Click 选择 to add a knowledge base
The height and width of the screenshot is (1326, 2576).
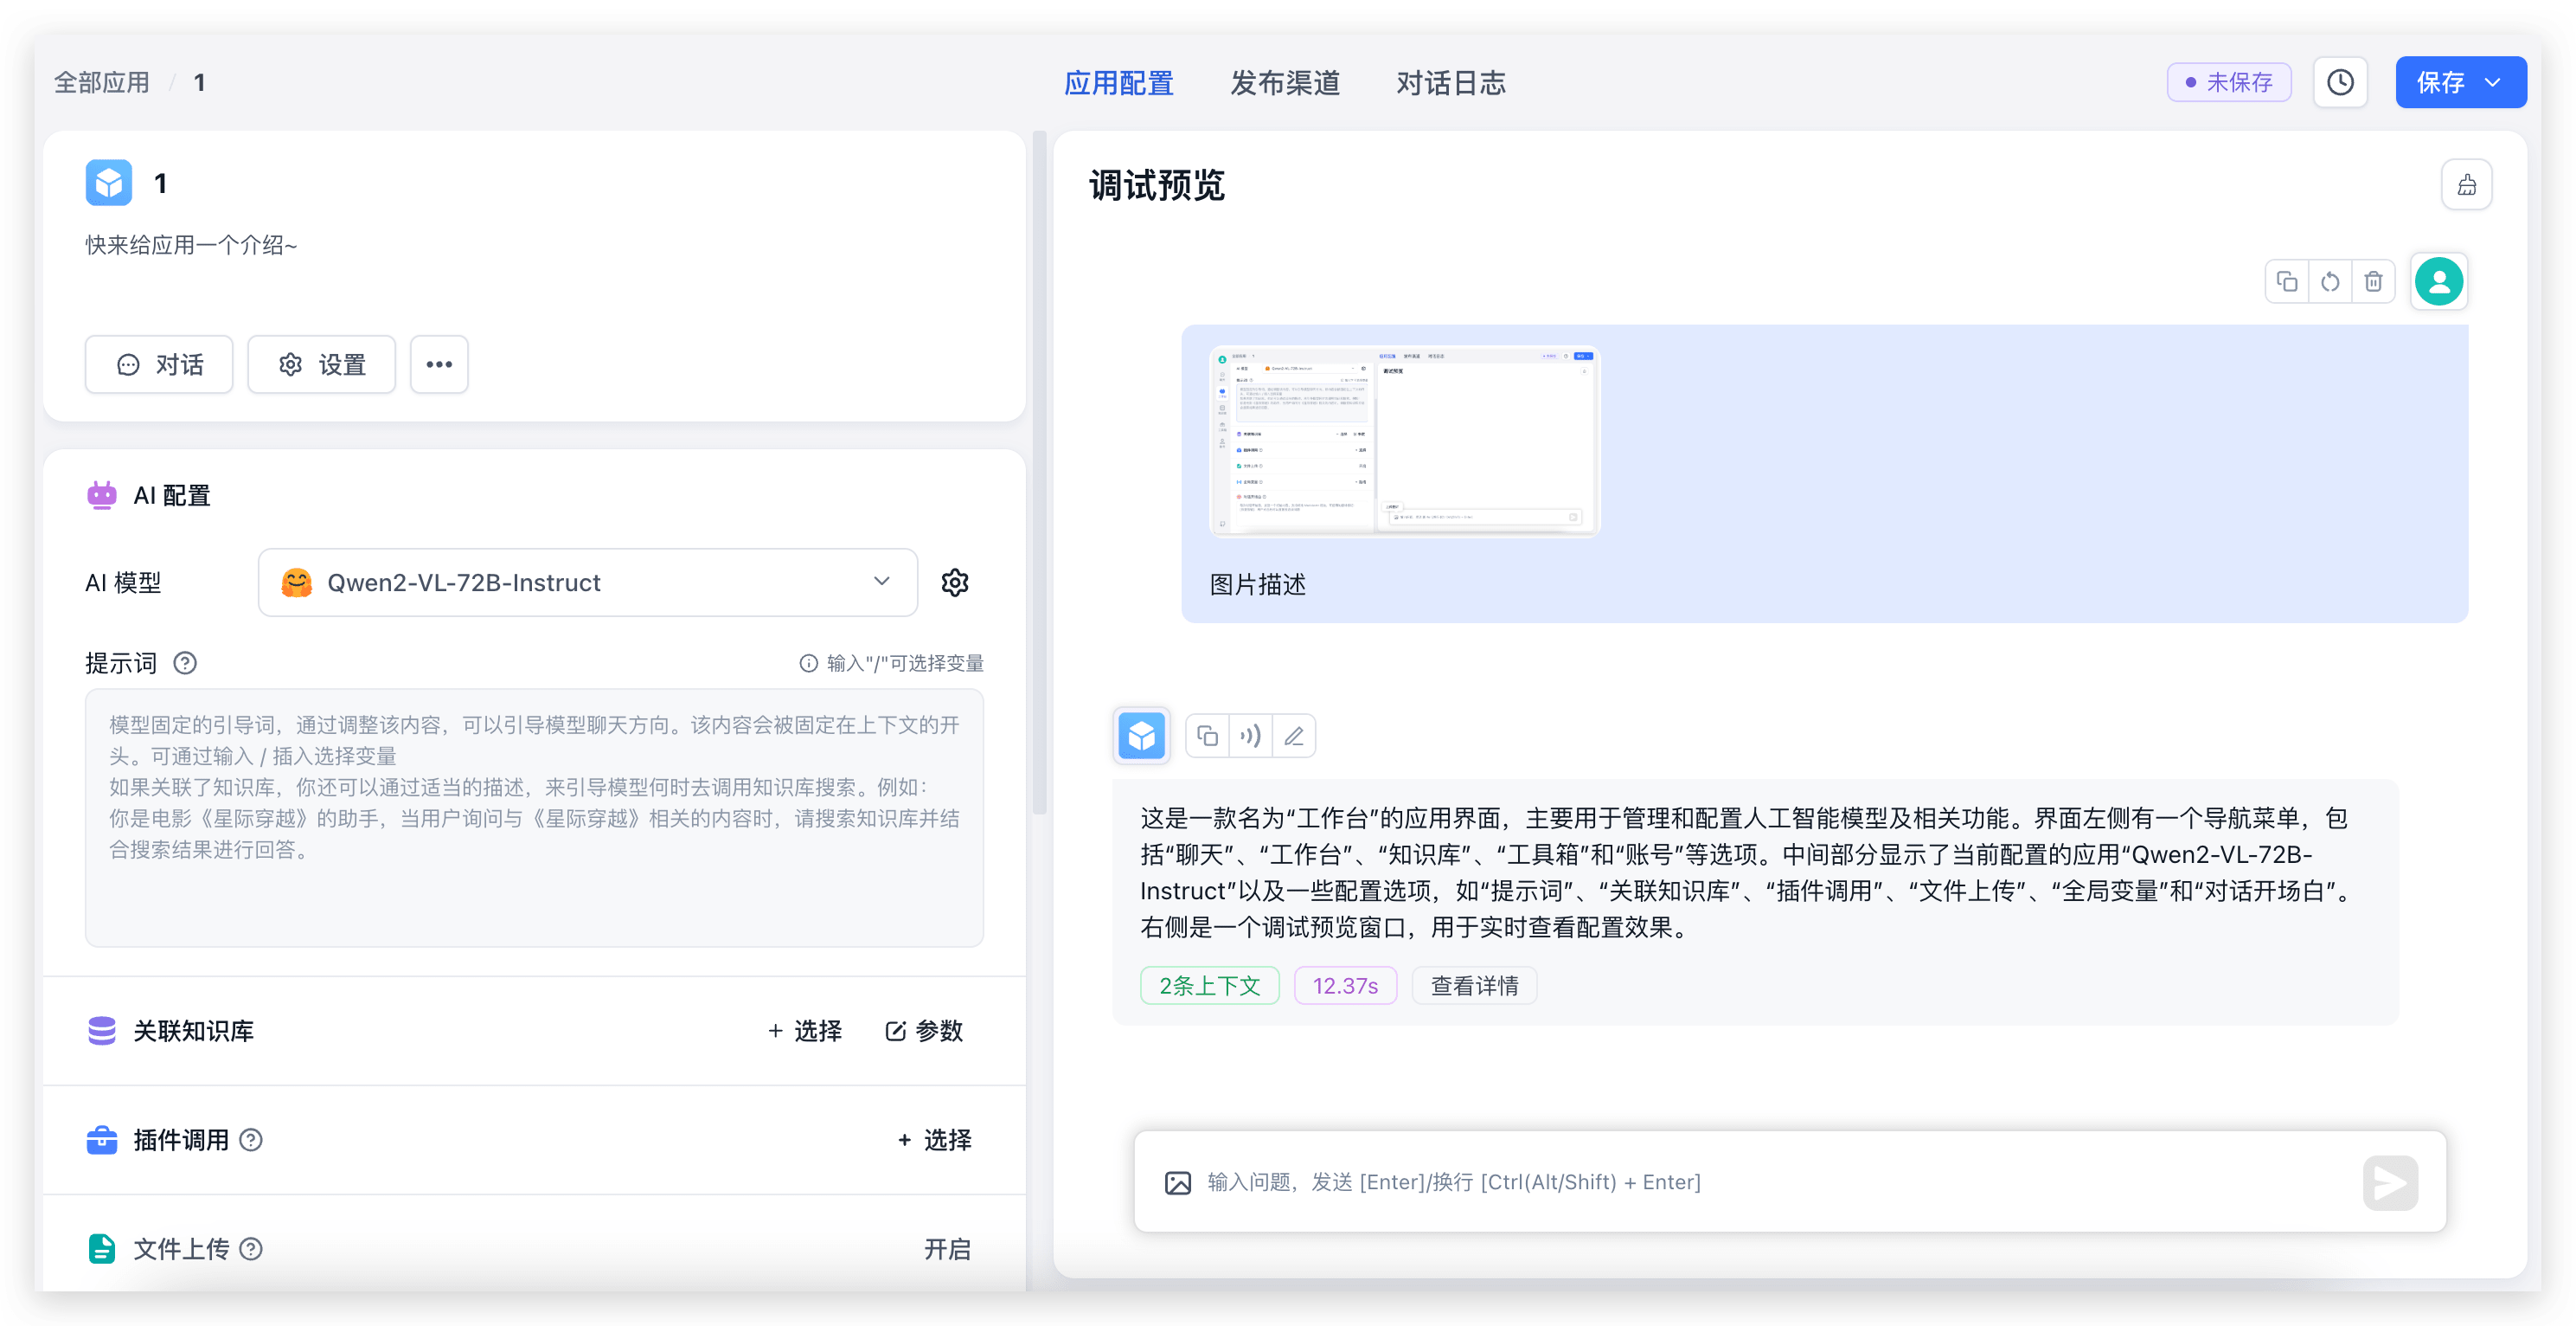pyautogui.click(x=804, y=1032)
